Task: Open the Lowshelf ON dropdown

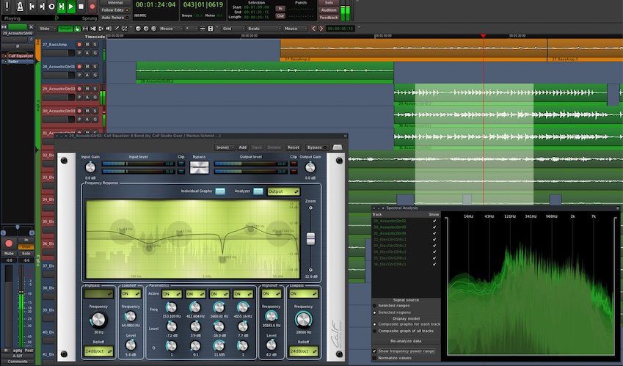Action: point(131,293)
